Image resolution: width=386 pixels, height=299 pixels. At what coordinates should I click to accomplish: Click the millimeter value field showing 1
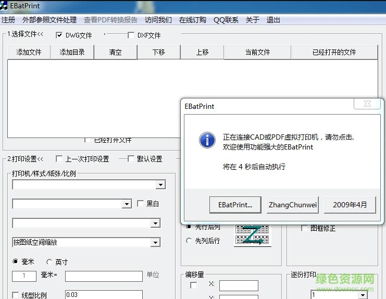pos(24,276)
